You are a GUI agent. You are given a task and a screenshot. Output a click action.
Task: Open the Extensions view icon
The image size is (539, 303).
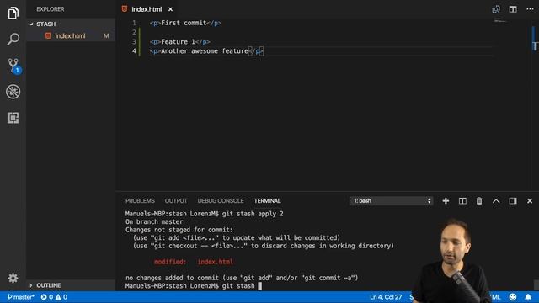click(13, 118)
